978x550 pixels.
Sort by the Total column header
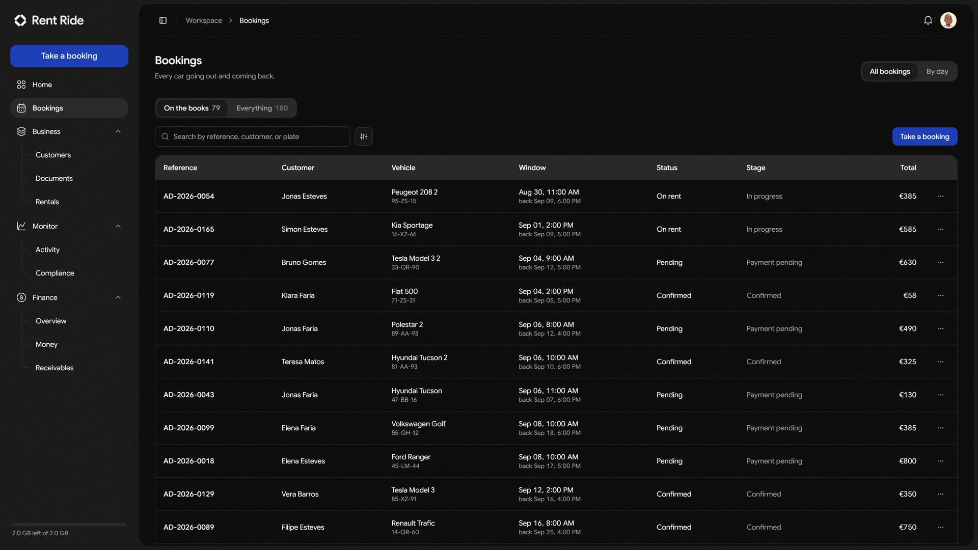tap(908, 168)
